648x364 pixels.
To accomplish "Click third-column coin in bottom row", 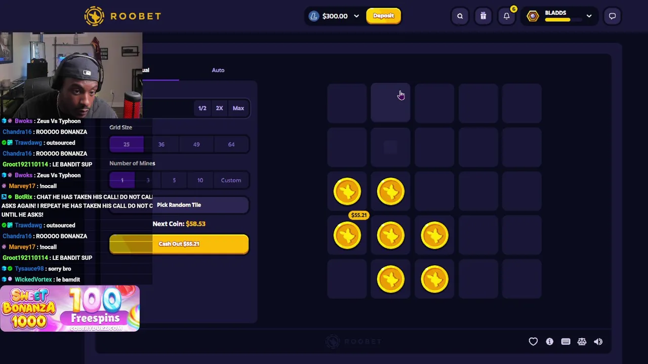I will [x=434, y=279].
